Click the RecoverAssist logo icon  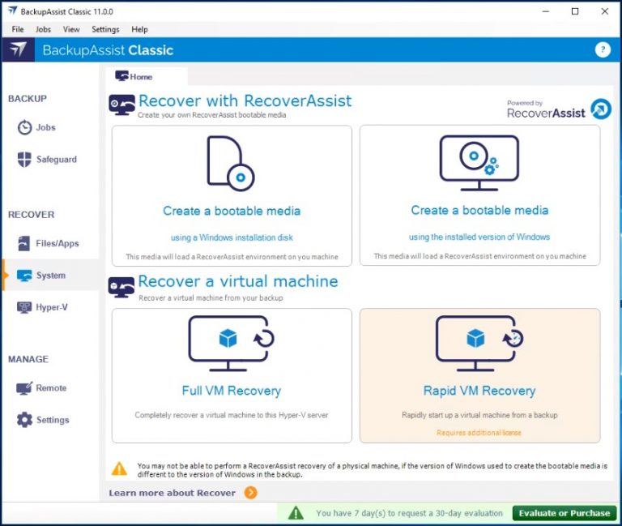point(600,109)
